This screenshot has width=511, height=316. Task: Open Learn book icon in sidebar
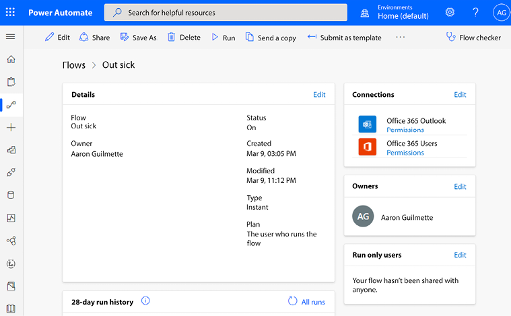click(11, 308)
